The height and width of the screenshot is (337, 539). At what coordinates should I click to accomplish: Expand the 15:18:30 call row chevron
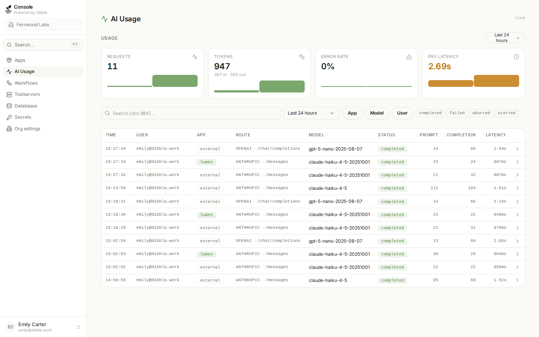(x=517, y=215)
